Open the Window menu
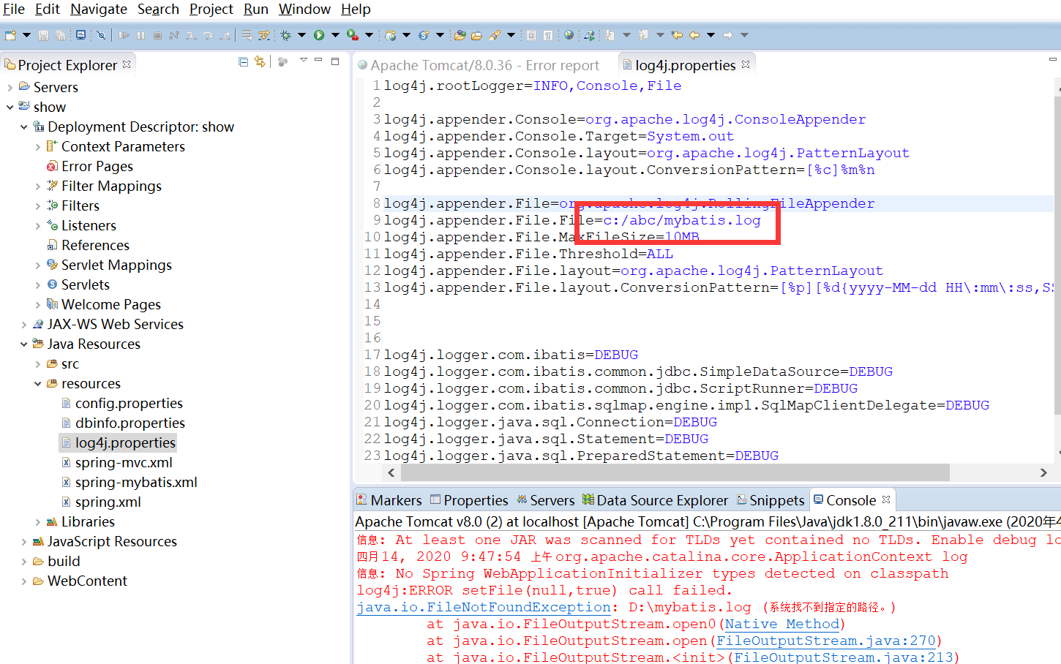The image size is (1061, 664). tap(304, 9)
